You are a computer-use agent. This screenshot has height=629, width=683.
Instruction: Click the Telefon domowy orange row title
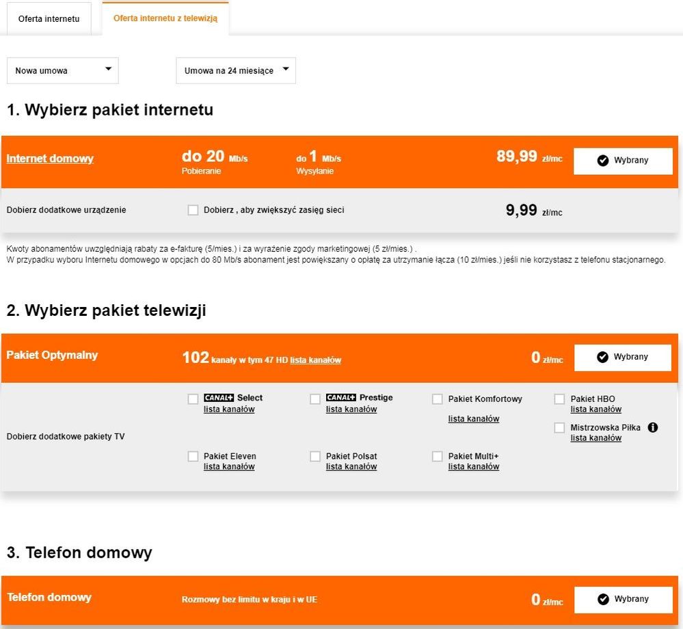pos(49,597)
